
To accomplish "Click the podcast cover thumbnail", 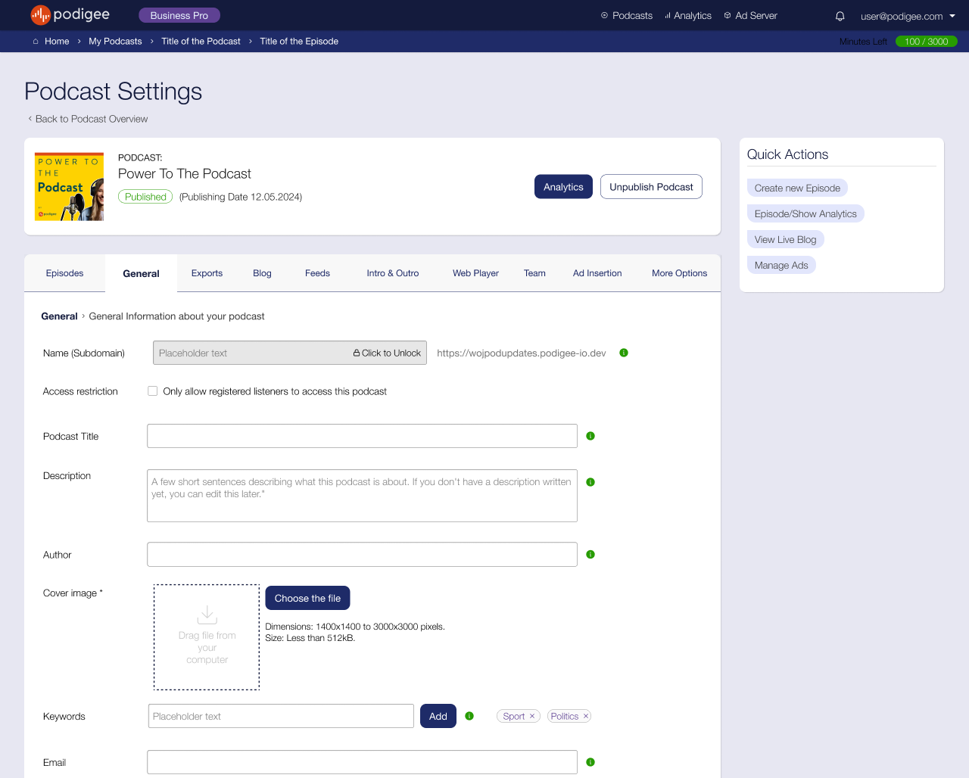I will [69, 187].
